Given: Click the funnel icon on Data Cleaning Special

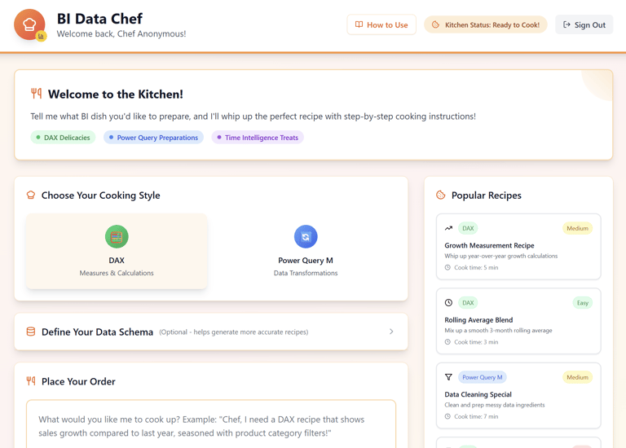Looking at the screenshot, I should point(449,377).
